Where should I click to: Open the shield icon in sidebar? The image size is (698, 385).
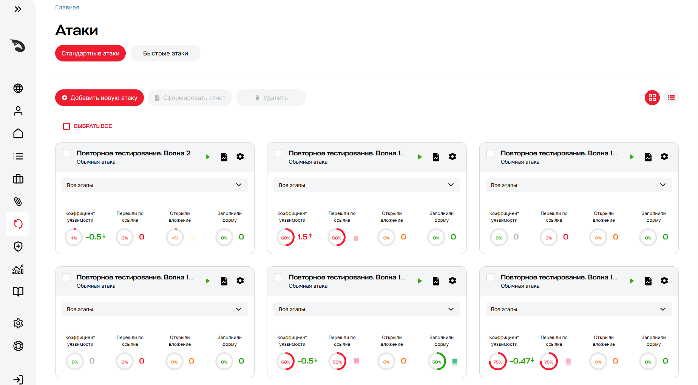coord(18,247)
